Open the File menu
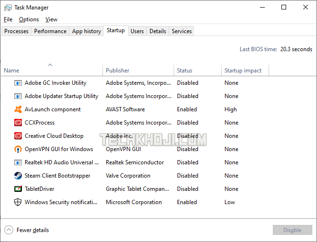 8,19
